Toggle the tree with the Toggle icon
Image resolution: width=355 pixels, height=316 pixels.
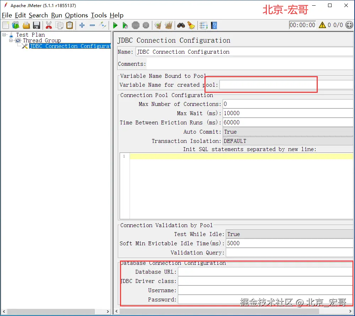point(103,25)
